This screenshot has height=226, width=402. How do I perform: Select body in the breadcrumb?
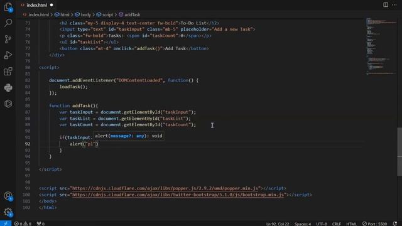pyautogui.click(x=83, y=14)
